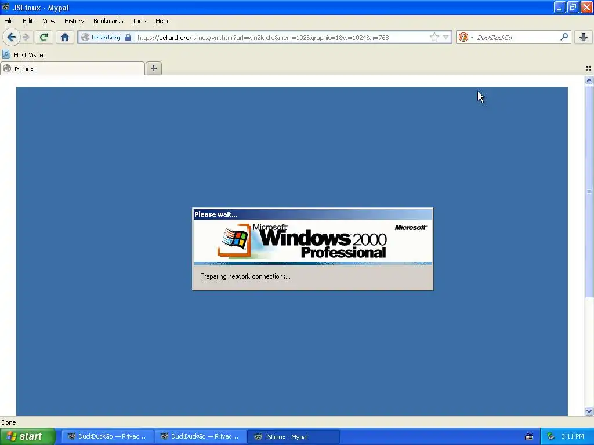Open the Help menu
Screen dimensions: 594x445
point(161,21)
